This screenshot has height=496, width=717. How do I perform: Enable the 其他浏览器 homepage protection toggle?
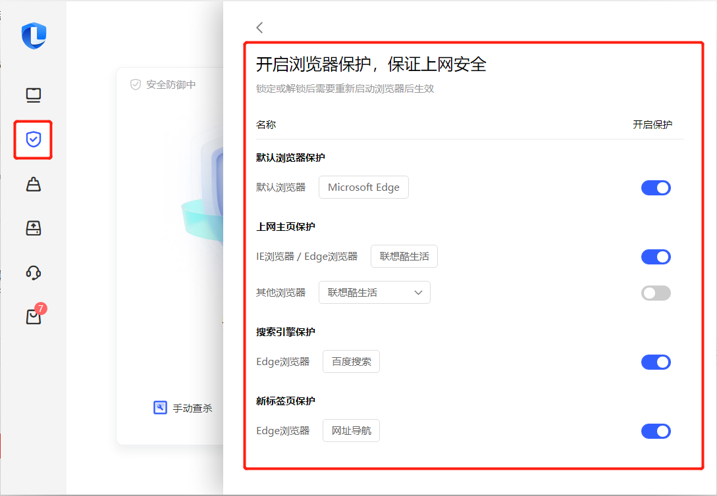(656, 293)
